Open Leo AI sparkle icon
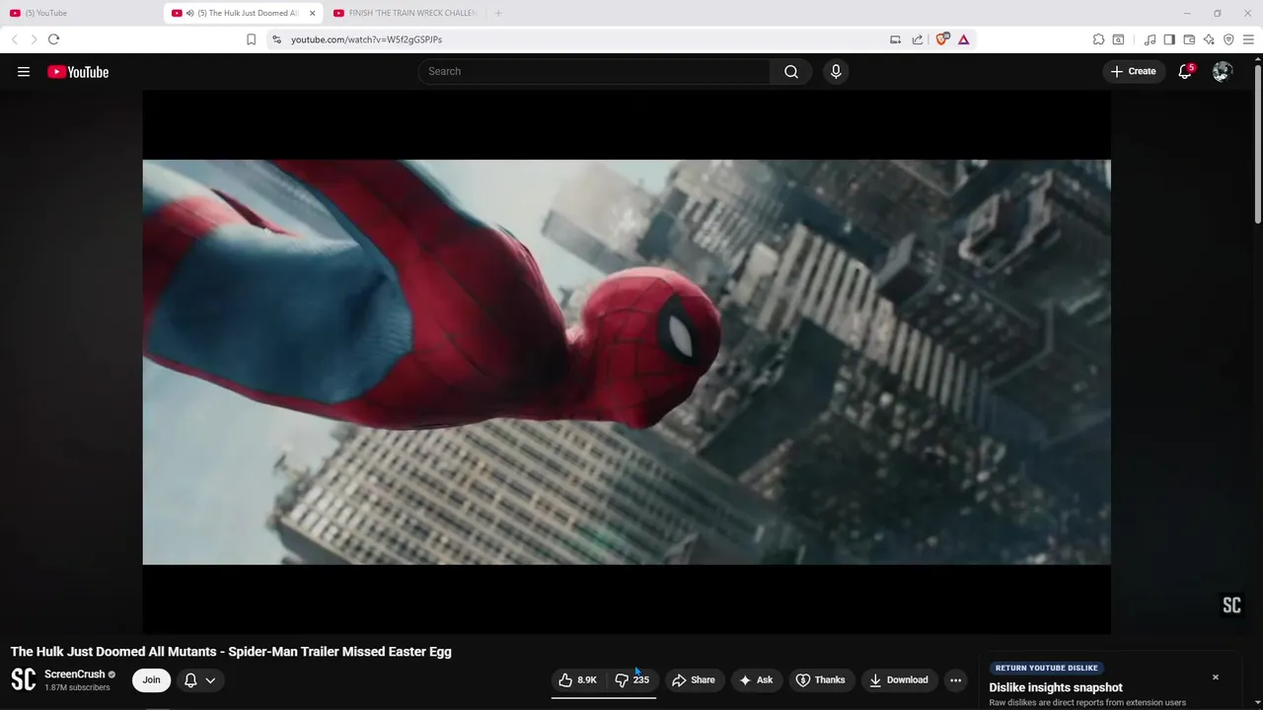Image resolution: width=1263 pixels, height=710 pixels. pos(1209,39)
